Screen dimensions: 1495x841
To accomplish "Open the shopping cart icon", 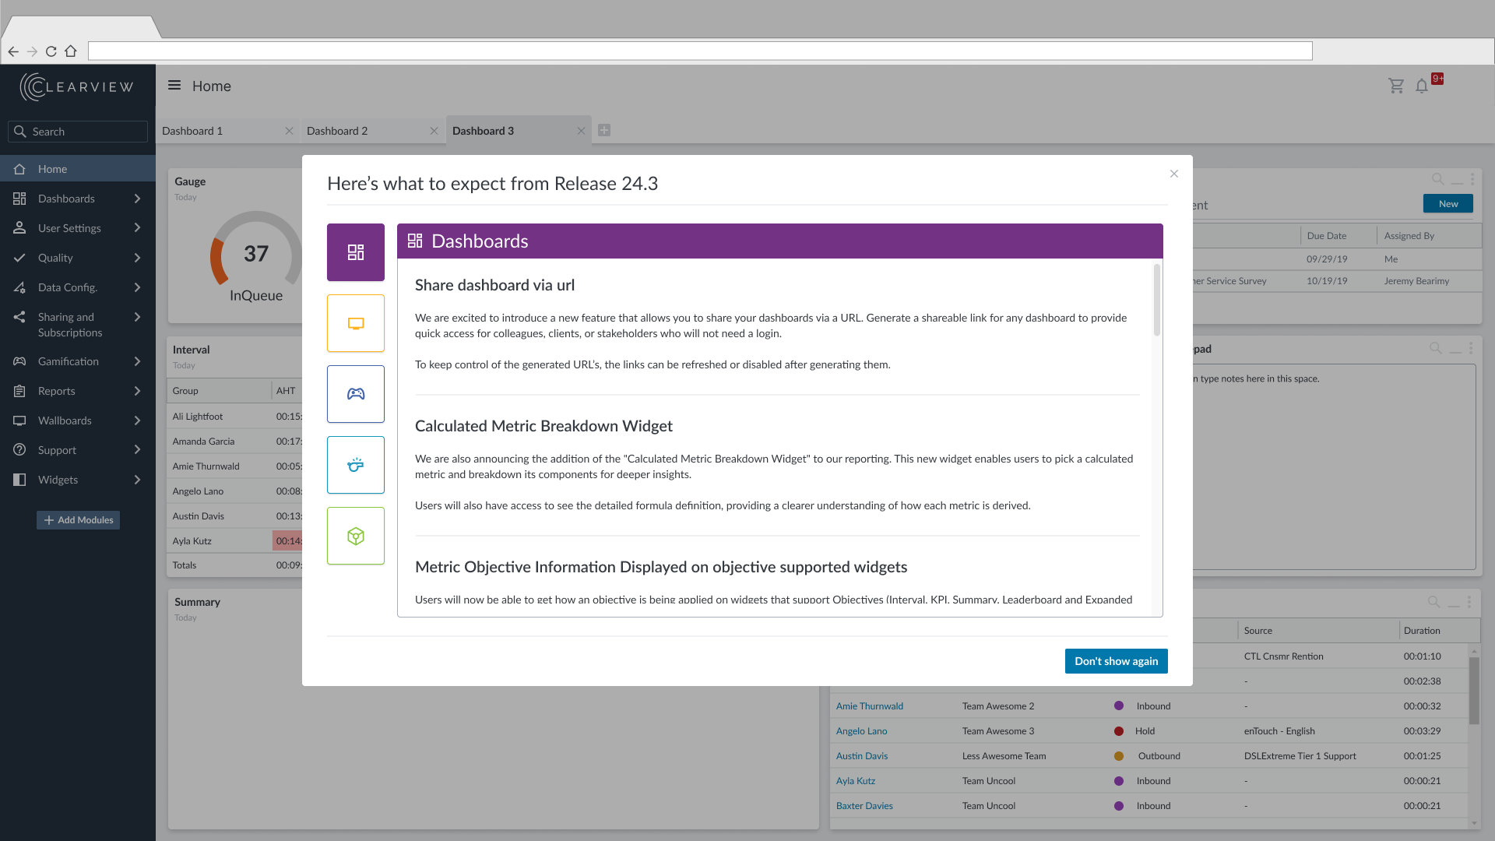I will pos(1396,86).
